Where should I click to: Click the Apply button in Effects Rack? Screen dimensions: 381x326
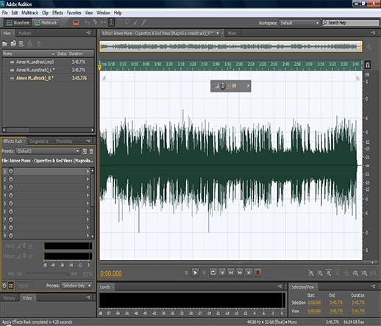pyautogui.click(x=24, y=286)
